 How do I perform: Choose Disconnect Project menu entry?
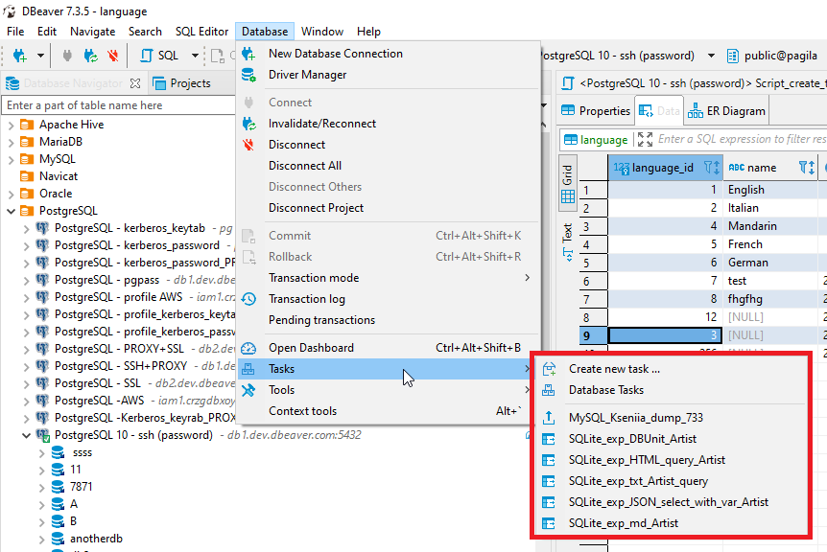[389, 208]
